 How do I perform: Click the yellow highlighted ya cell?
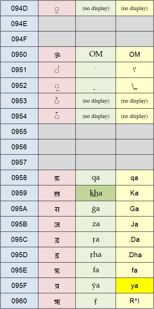(134, 285)
